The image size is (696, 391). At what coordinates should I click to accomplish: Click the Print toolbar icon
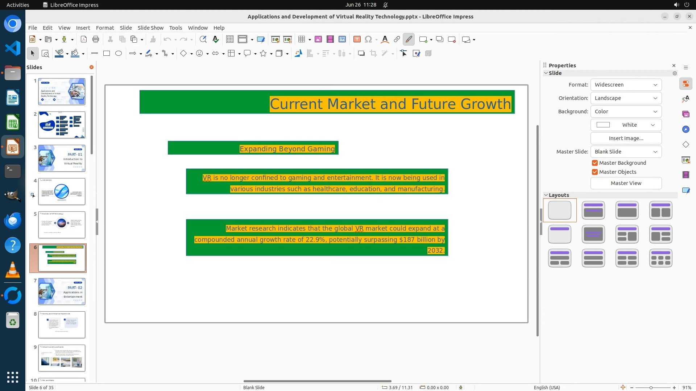coord(96,39)
